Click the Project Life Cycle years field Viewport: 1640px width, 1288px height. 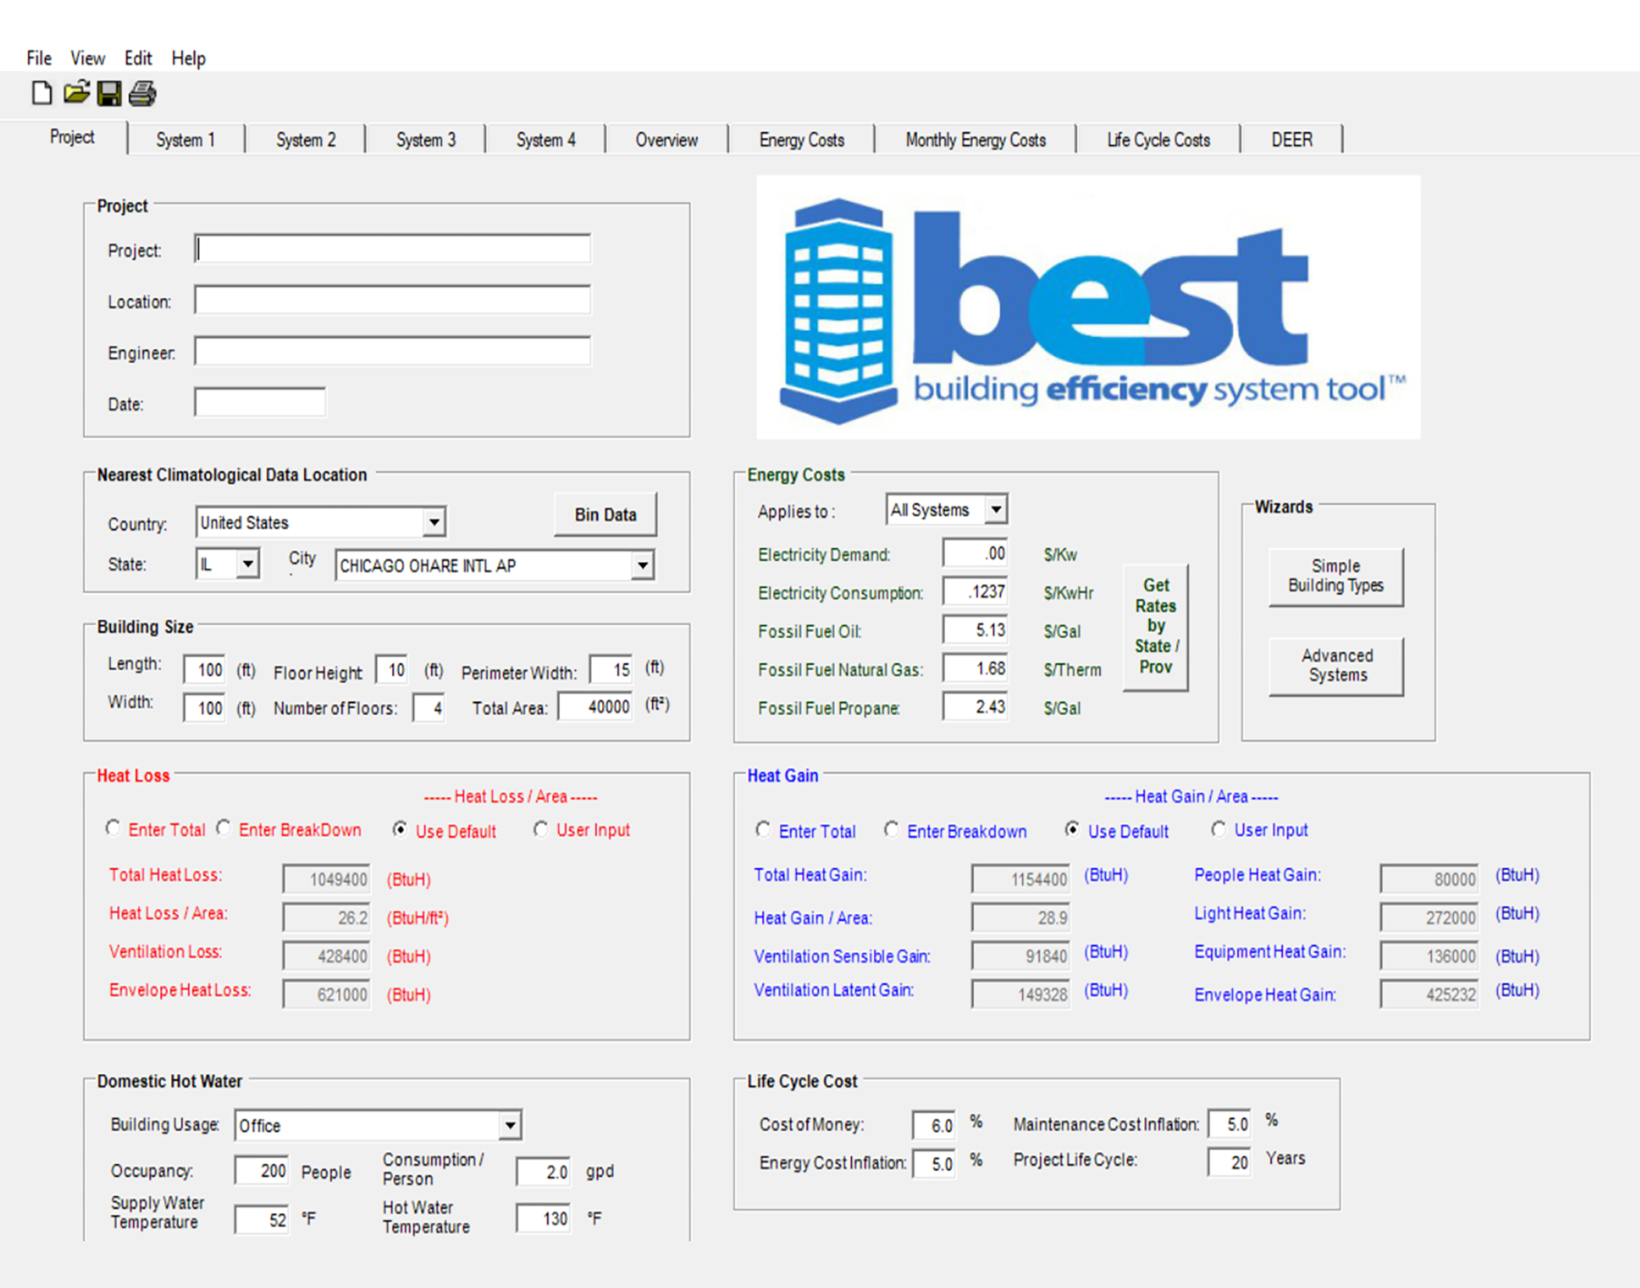[x=1229, y=1162]
